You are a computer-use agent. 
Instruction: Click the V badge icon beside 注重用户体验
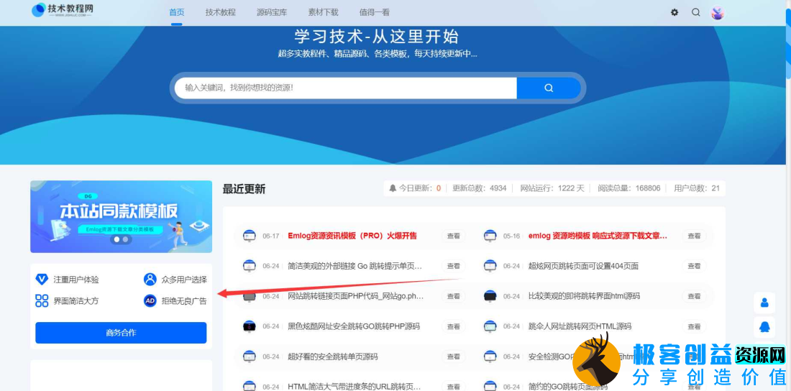pos(42,280)
